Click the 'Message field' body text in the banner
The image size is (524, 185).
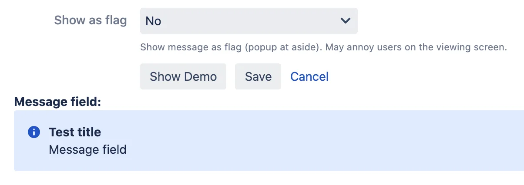[87, 150]
